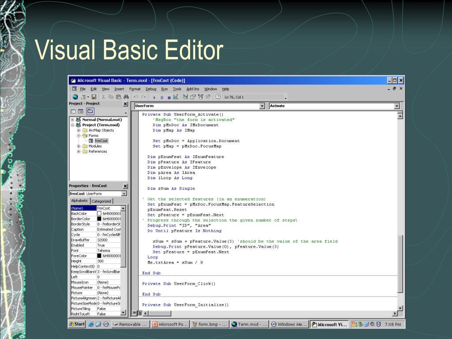The image size is (452, 339).
Task: Collapse the Forms folder
Action: coord(79,136)
